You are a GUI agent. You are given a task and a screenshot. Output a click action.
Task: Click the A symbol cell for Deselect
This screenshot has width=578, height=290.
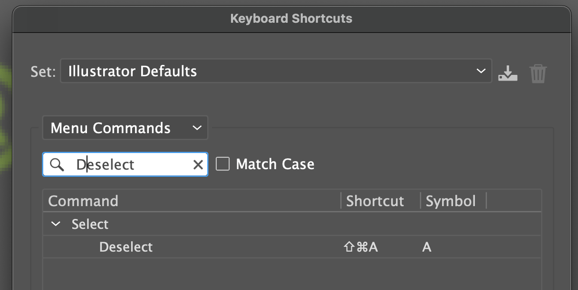coord(426,247)
